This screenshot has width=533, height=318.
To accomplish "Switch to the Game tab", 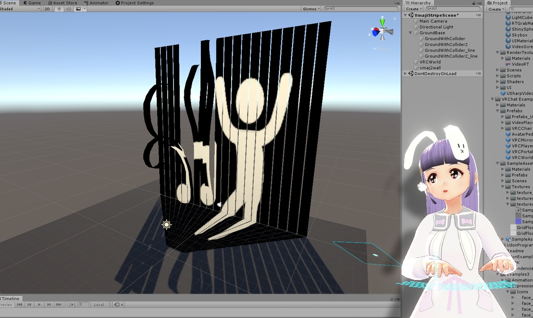I will (32, 2).
